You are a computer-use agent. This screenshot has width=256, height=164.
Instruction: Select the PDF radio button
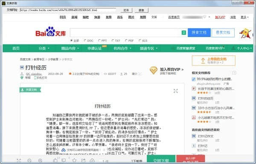(x=126, y=40)
